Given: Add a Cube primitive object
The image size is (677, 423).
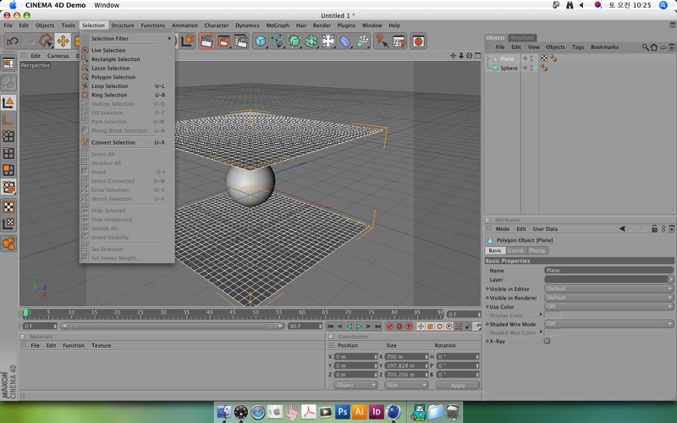Looking at the screenshot, I should [x=261, y=41].
